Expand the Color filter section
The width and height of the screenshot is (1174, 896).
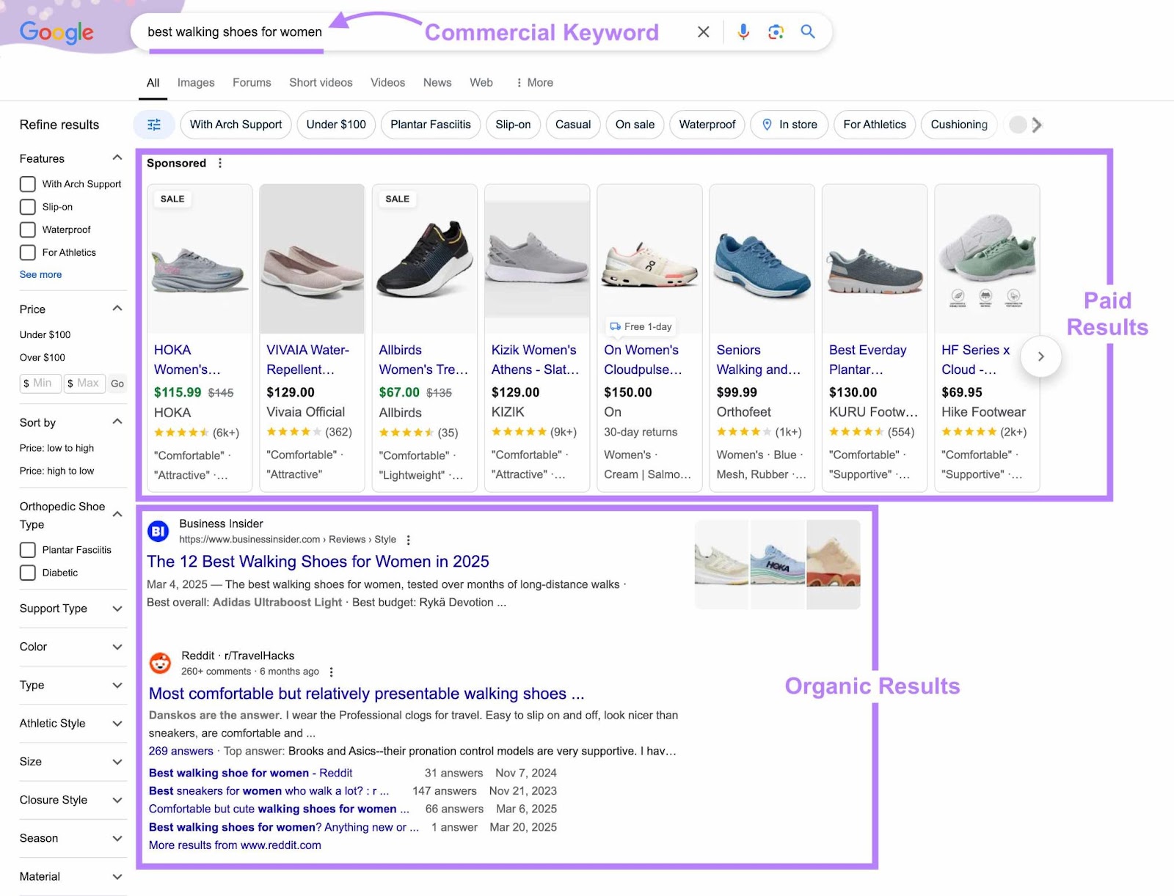tap(117, 647)
